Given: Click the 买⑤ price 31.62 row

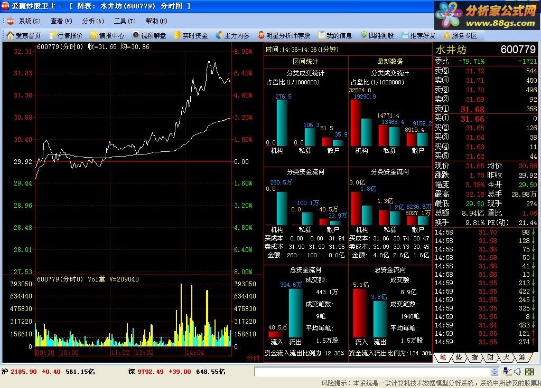Looking at the screenshot, I should (x=486, y=156).
